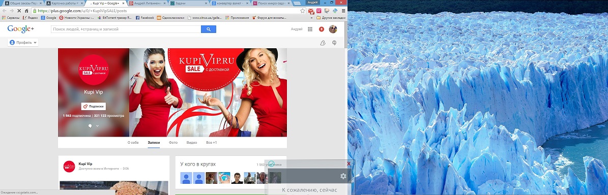Open Другие закладки folder
The width and height of the screenshot is (608, 195).
pyautogui.click(x=331, y=18)
